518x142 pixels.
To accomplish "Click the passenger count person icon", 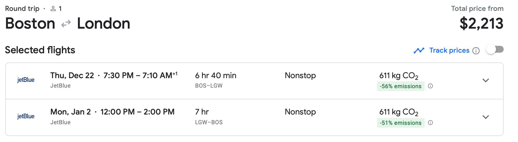I will tap(53, 9).
